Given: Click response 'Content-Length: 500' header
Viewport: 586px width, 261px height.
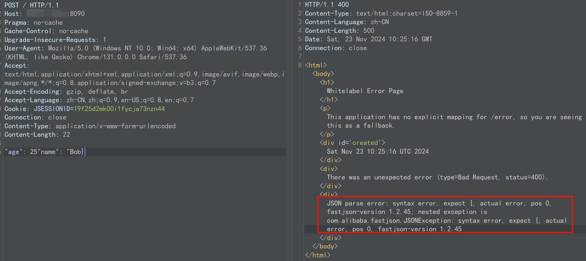Looking at the screenshot, I should click(x=339, y=31).
